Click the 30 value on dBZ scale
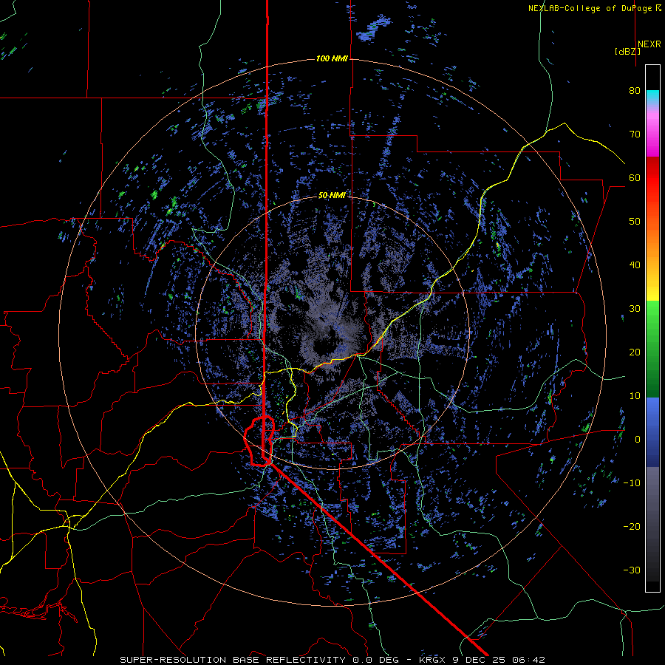 pos(635,309)
